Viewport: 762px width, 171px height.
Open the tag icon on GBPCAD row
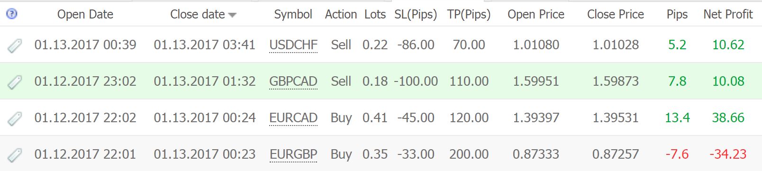[x=15, y=82]
